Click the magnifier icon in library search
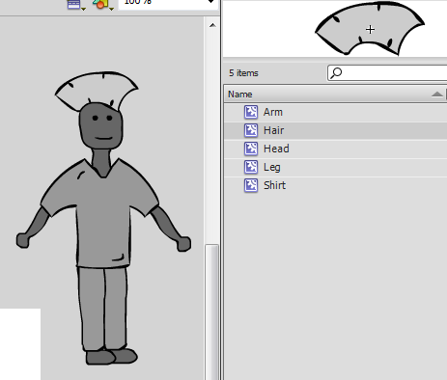 pos(336,73)
